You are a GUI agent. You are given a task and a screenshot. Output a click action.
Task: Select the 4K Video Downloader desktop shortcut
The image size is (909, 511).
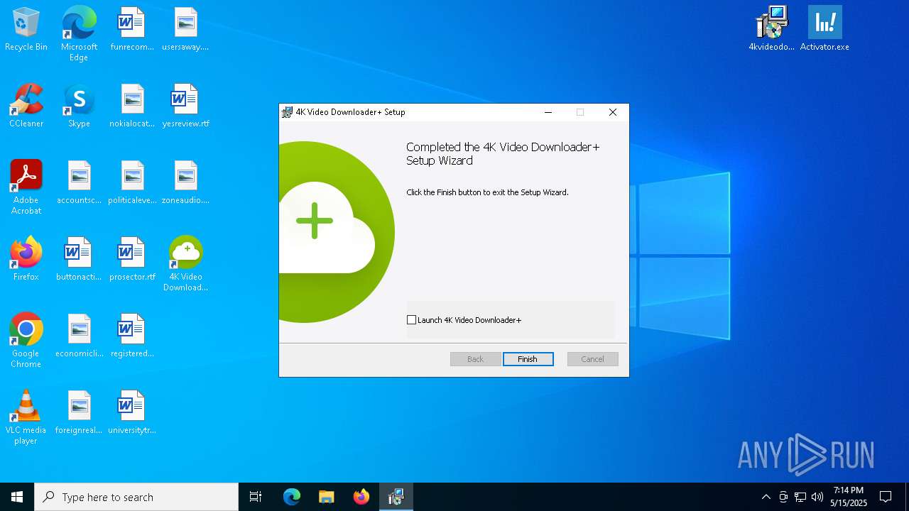[185, 264]
